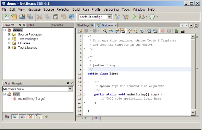This screenshot has height=130, width=203.
Task: Click the Redo arrow icon
Action: (72, 17)
